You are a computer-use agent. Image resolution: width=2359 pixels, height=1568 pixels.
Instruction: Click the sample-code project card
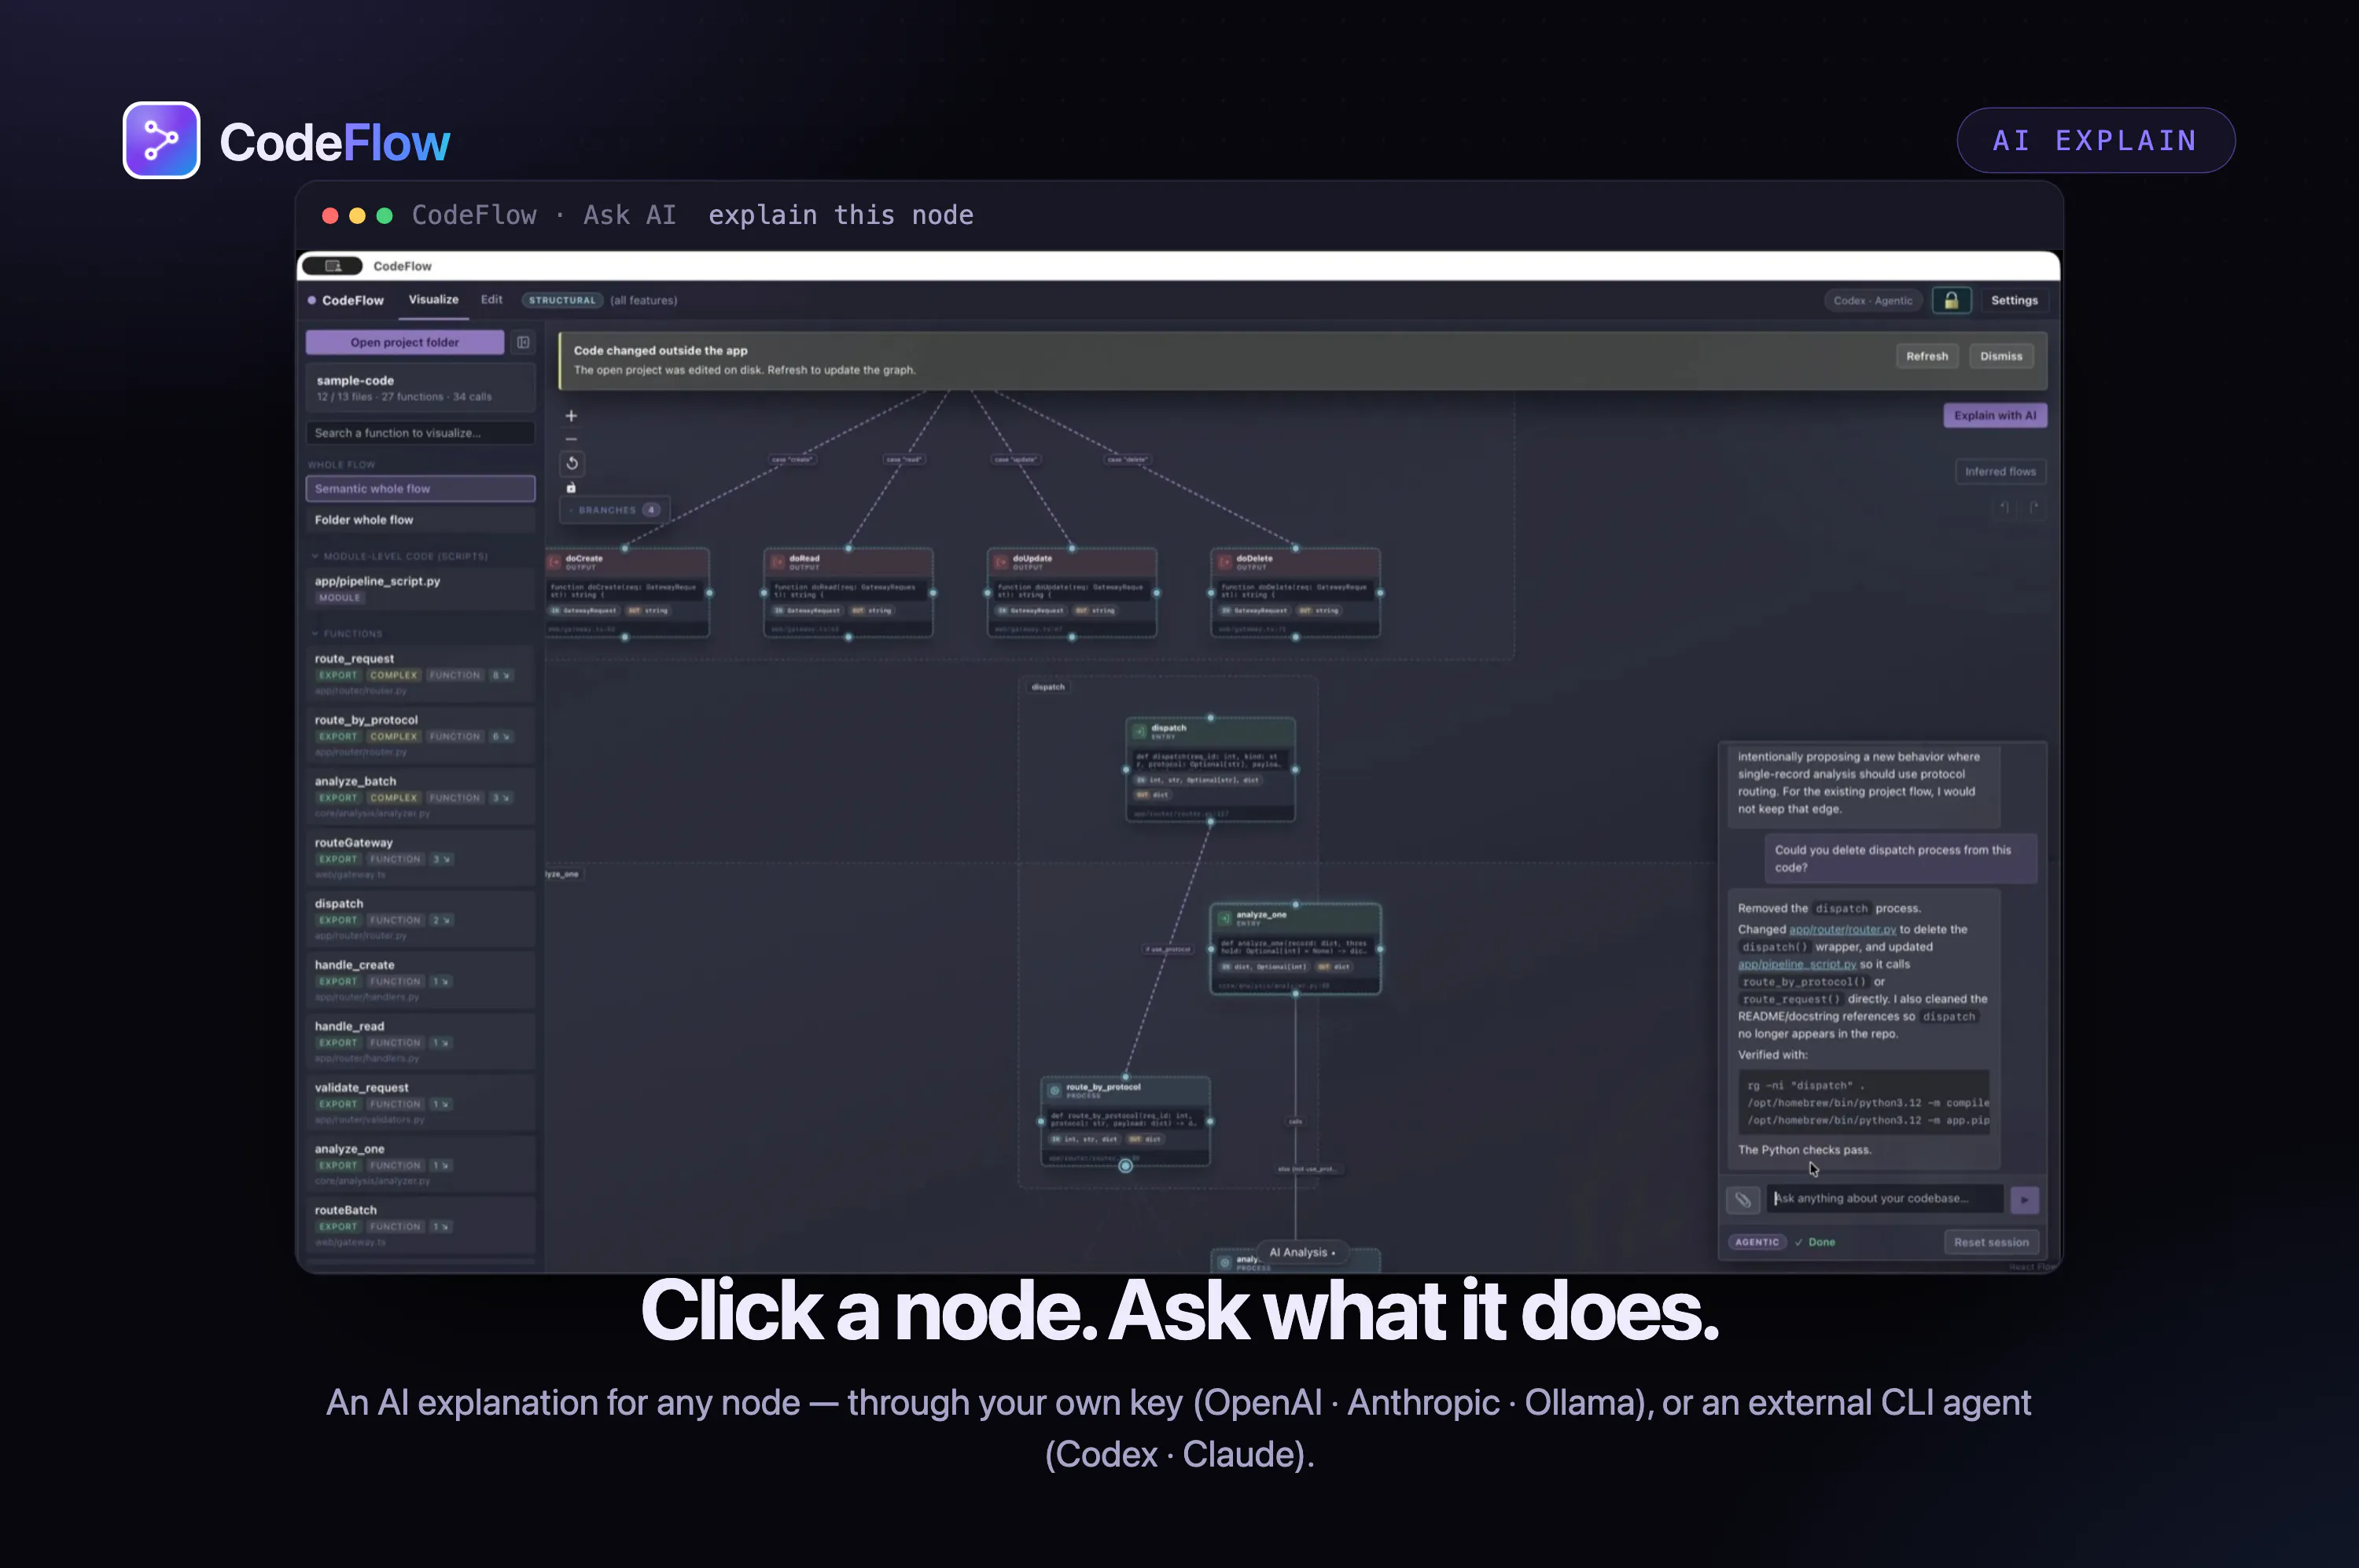click(420, 388)
